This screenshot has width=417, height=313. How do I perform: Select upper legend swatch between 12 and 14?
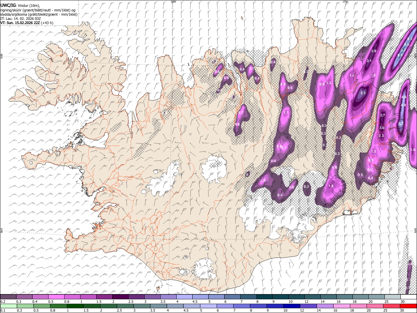[x=312, y=297]
